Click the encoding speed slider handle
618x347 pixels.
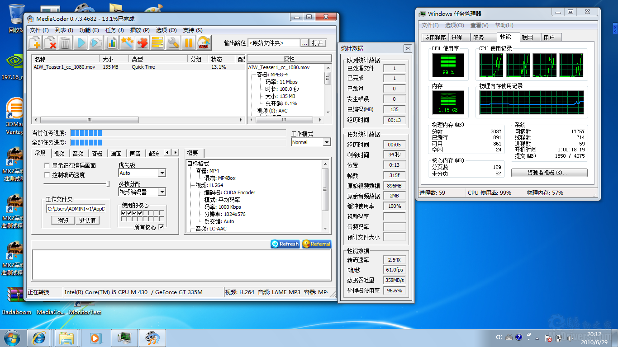(x=108, y=184)
